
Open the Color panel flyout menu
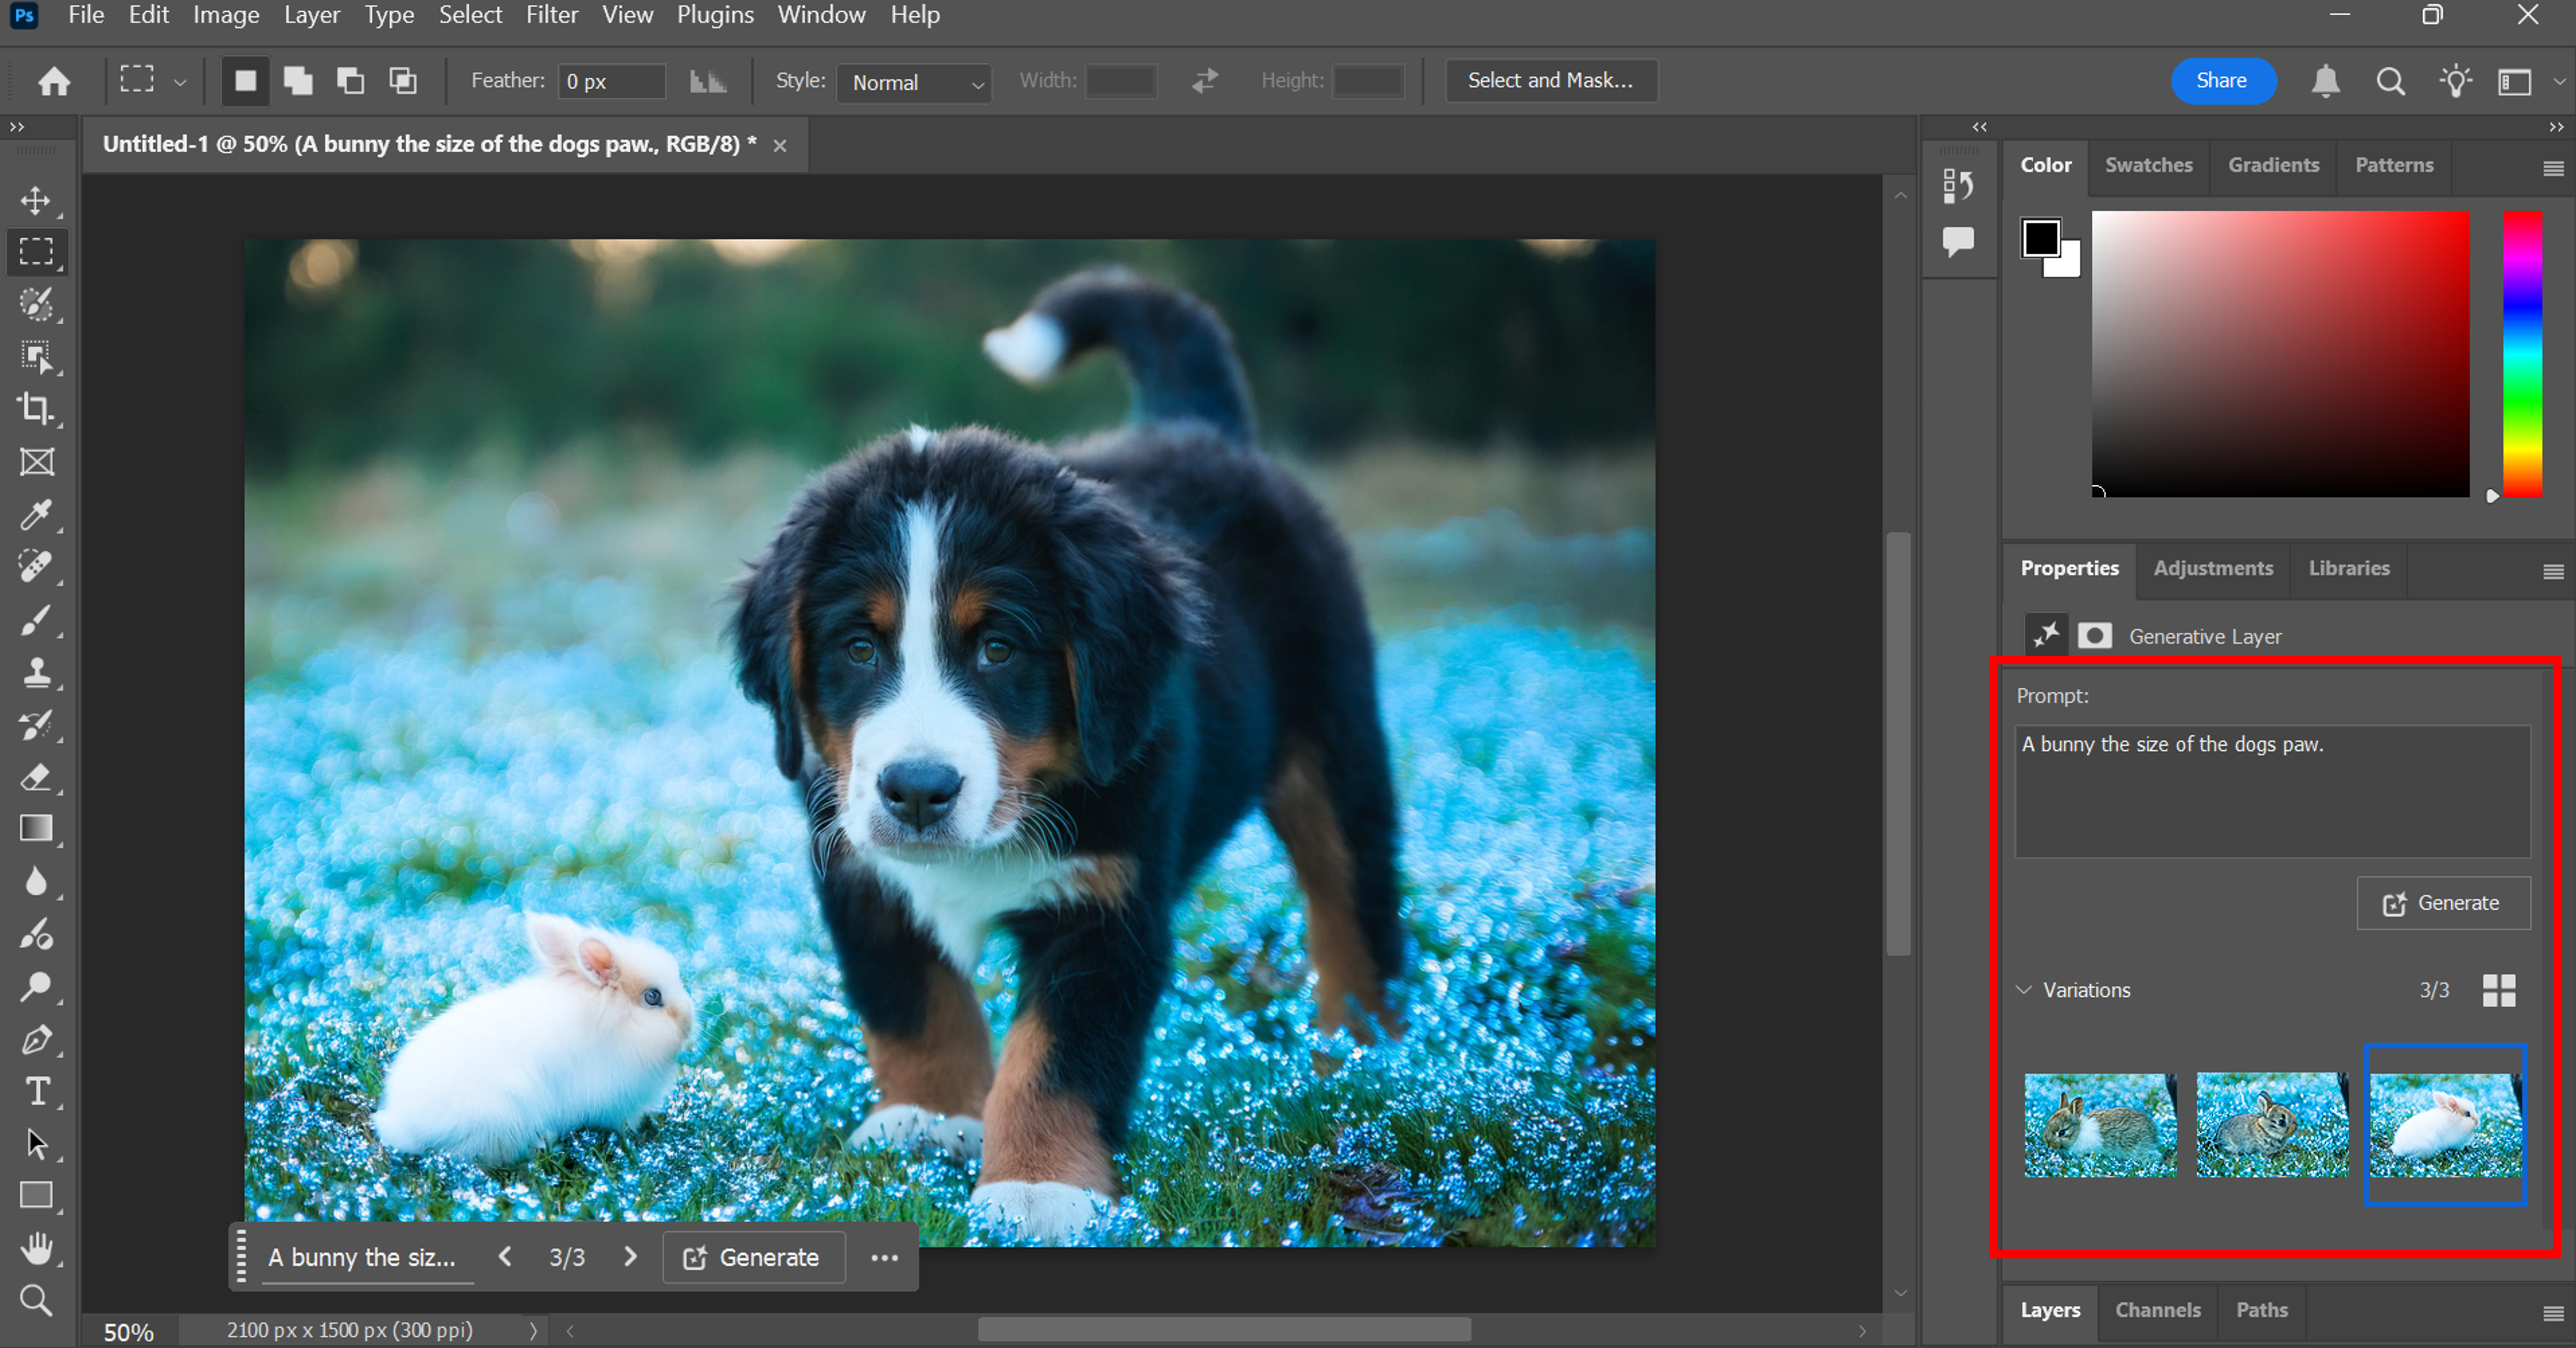click(x=2553, y=168)
